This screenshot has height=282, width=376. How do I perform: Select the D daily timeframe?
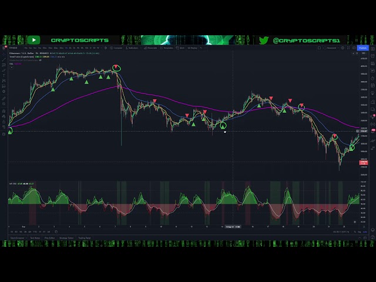click(x=90, y=48)
